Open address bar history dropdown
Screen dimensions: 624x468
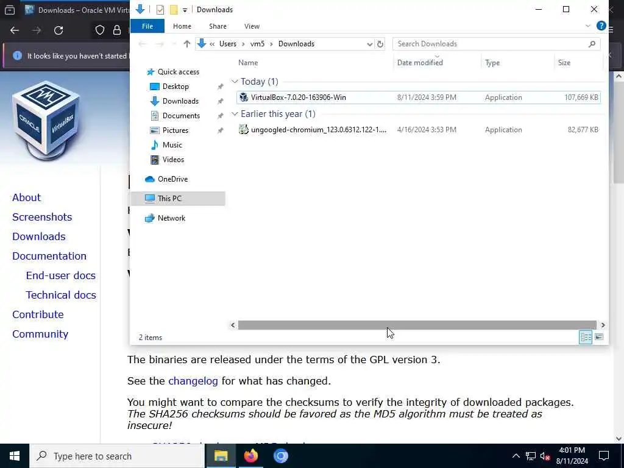click(369, 44)
